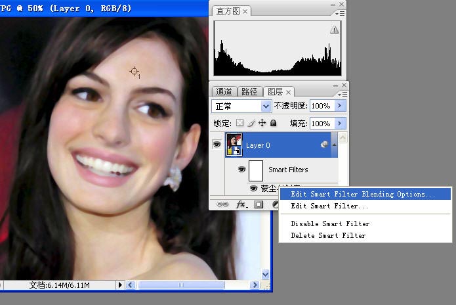Click the link layers chain icon
Viewport: 456px width, 305px height.
222,204
